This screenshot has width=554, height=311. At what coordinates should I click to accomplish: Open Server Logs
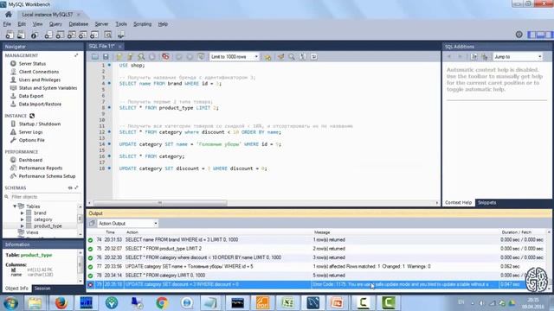point(31,132)
